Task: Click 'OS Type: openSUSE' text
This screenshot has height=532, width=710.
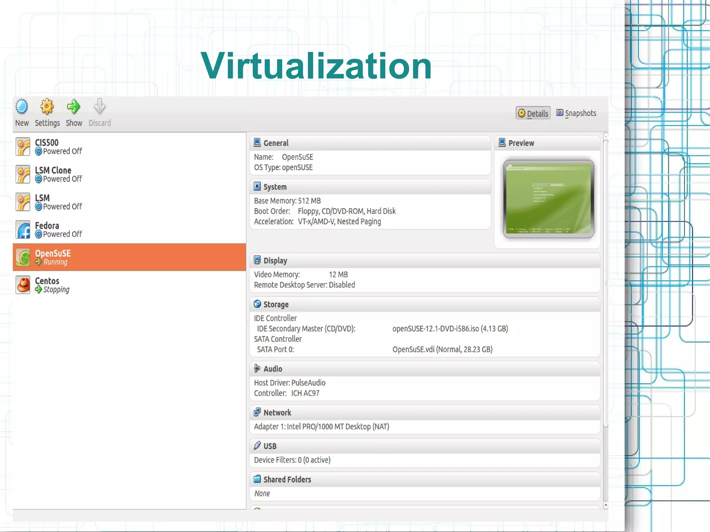Action: pyautogui.click(x=283, y=167)
